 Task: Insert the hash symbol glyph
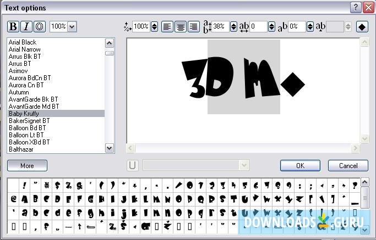point(46,185)
